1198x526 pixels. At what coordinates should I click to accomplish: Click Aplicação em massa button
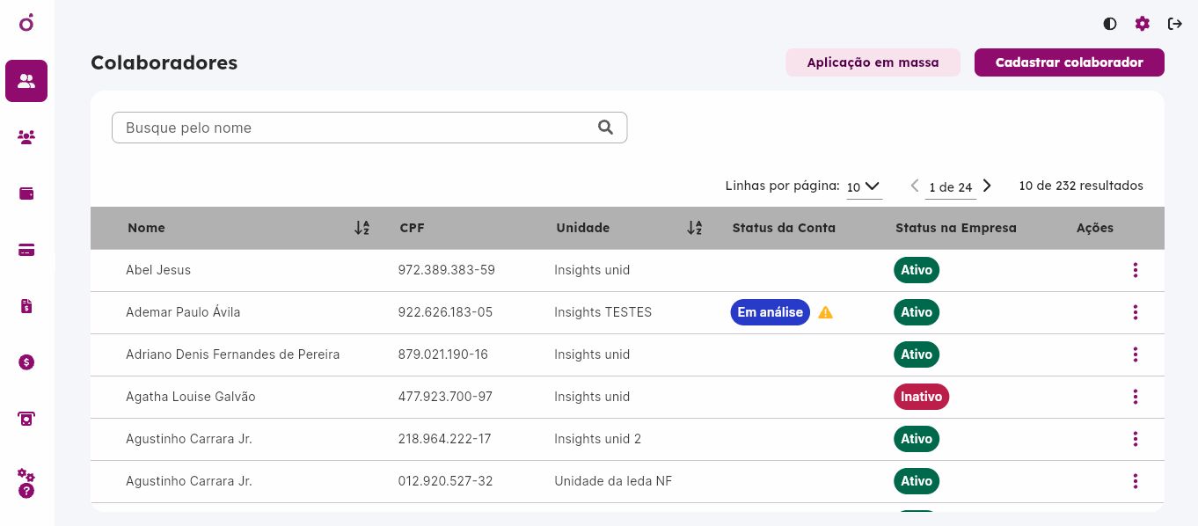873,62
